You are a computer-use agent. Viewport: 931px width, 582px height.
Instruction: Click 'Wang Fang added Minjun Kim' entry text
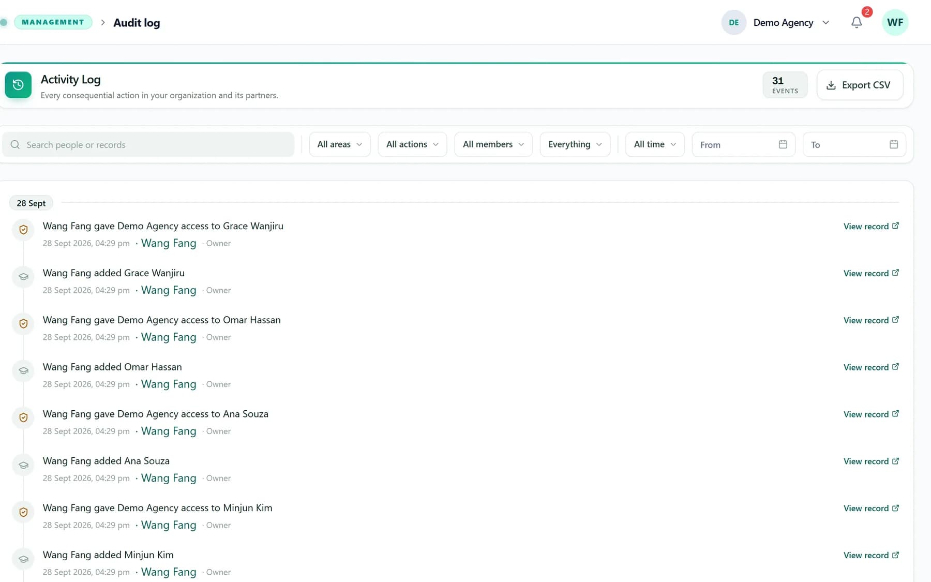pos(108,555)
